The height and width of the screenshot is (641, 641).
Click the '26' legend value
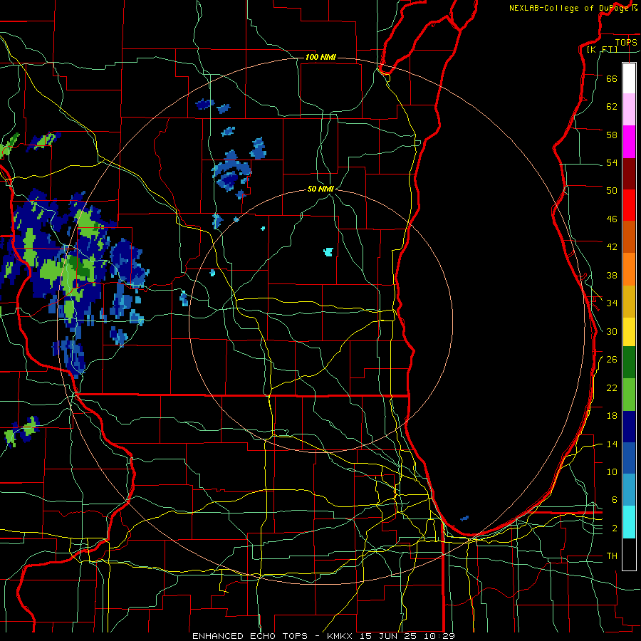[612, 360]
